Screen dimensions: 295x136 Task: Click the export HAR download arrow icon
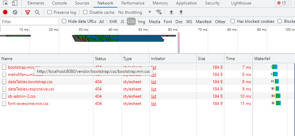(181, 12)
